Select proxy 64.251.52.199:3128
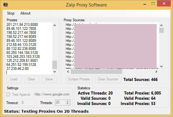 point(21,65)
